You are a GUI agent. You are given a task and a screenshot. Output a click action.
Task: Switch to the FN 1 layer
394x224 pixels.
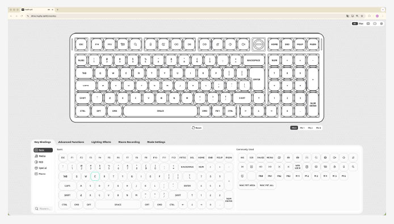(x=302, y=128)
